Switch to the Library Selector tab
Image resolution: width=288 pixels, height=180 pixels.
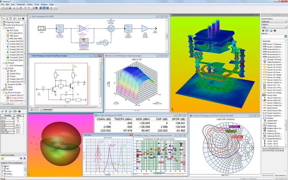tap(268, 175)
